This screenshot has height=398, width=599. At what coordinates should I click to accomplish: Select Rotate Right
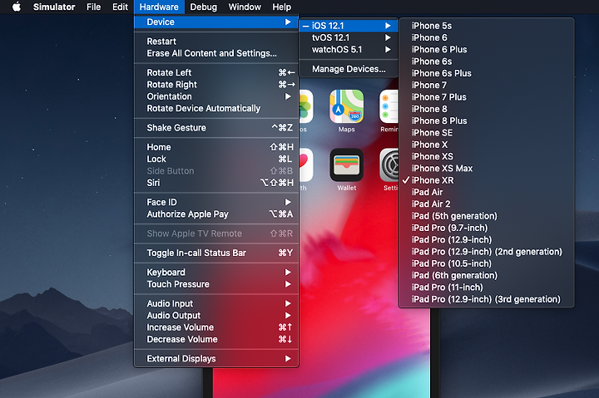[x=216, y=84]
